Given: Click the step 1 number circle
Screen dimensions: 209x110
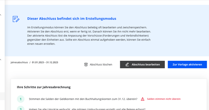Looking at the screenshot, I should [21, 99].
